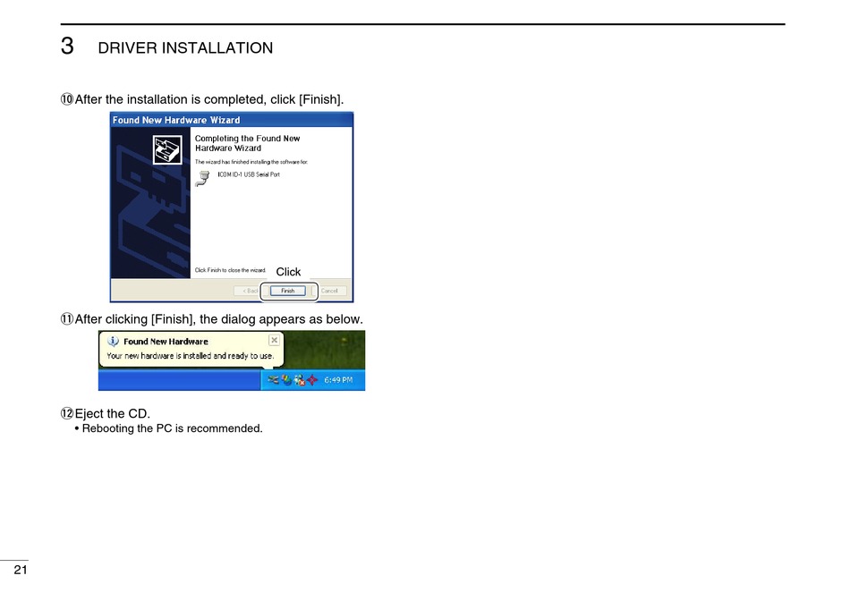Click the colorful globe tray icon
This screenshot has height=601, width=850.
[x=286, y=380]
